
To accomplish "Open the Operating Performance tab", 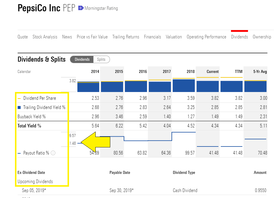I will [206, 37].
